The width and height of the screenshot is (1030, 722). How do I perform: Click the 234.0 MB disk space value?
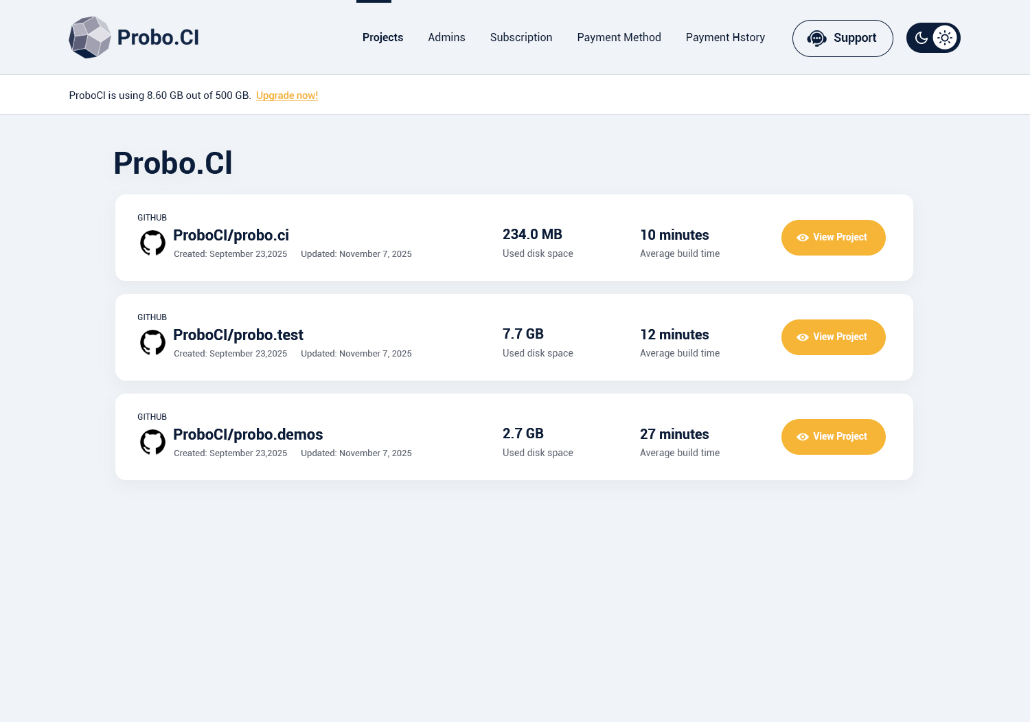(532, 234)
